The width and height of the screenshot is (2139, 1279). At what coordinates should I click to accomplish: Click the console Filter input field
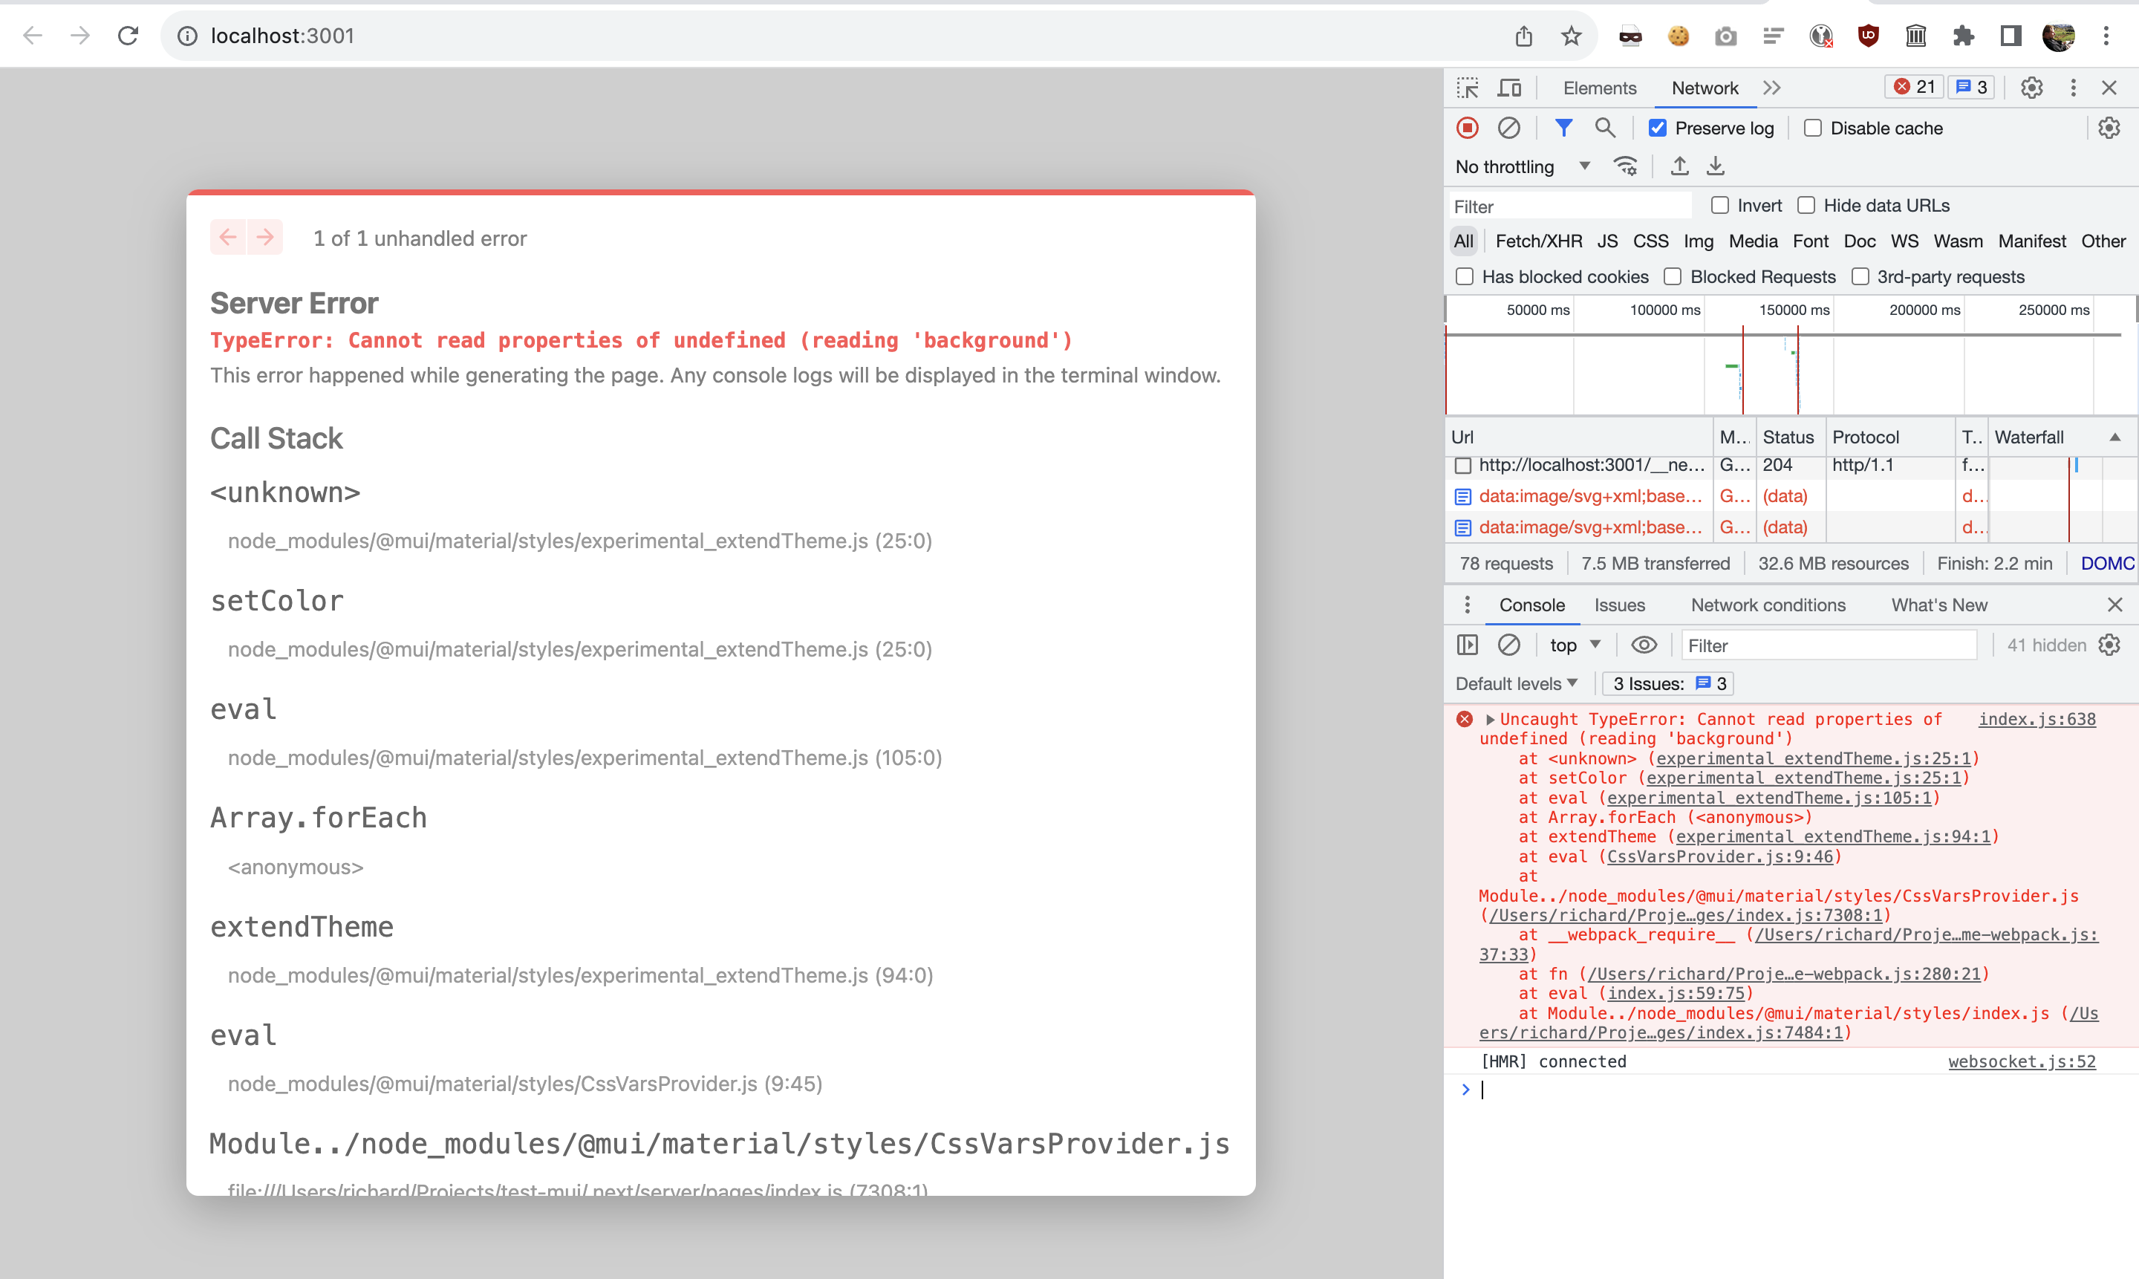(1827, 645)
